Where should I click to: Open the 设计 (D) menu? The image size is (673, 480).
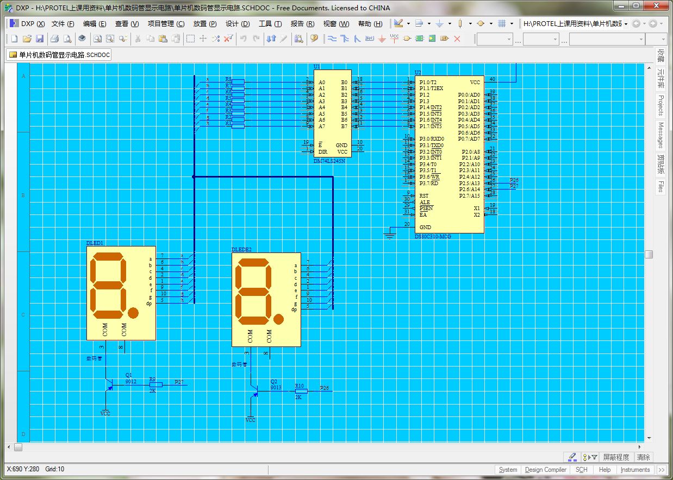(x=238, y=24)
